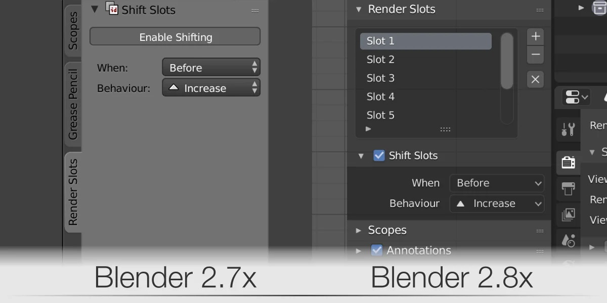Open the When dropdown showing Before
Viewport: 607px width, 303px height.
(x=497, y=183)
